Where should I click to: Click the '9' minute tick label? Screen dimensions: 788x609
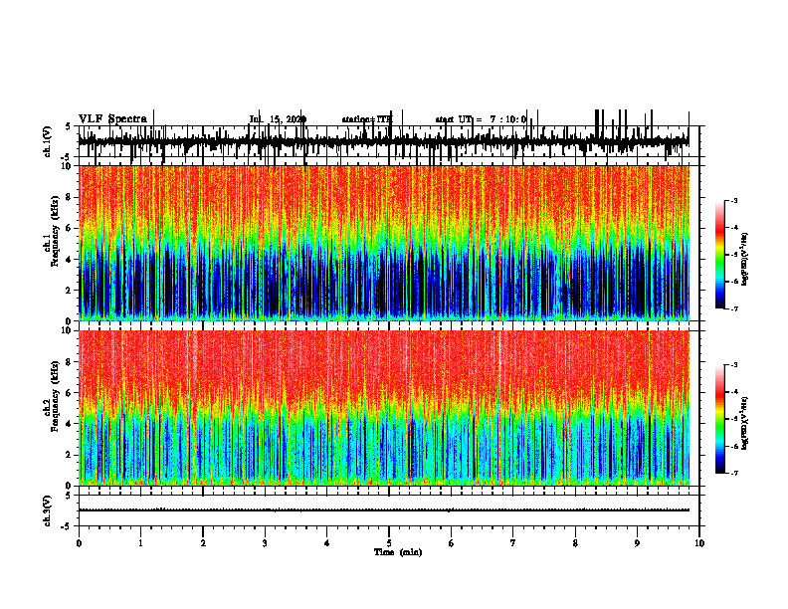tap(637, 543)
